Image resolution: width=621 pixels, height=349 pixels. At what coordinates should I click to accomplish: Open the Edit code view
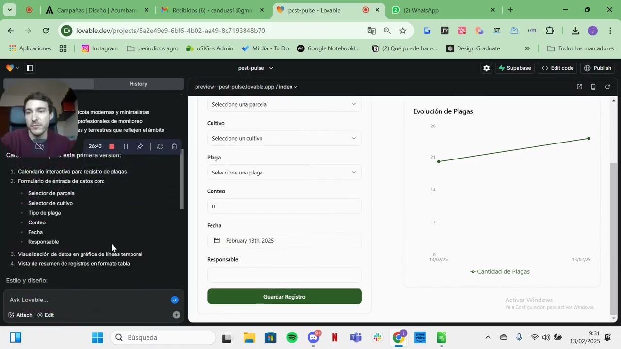[558, 68]
